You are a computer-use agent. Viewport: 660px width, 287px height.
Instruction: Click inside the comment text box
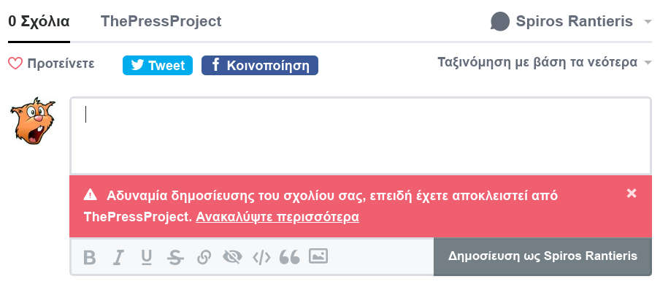pyautogui.click(x=361, y=136)
